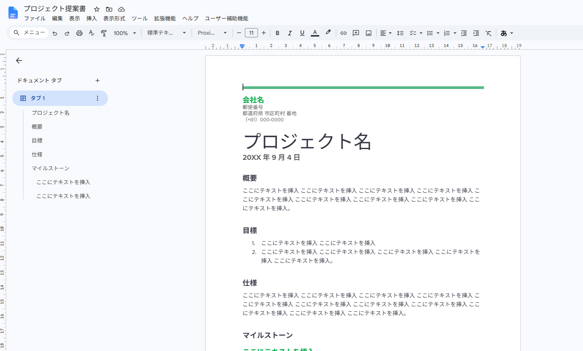583x351 pixels.
Task: Open the text color picker
Action: (x=315, y=33)
